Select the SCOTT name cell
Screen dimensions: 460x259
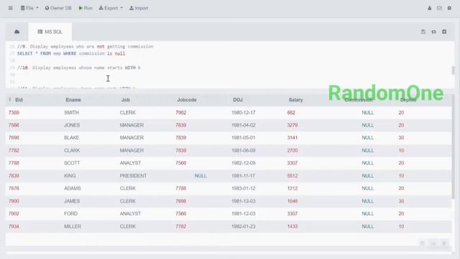tap(72, 163)
